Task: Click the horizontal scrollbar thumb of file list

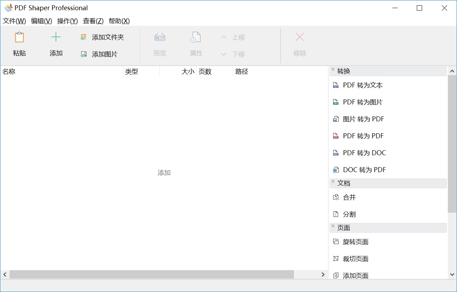Action: (152, 274)
